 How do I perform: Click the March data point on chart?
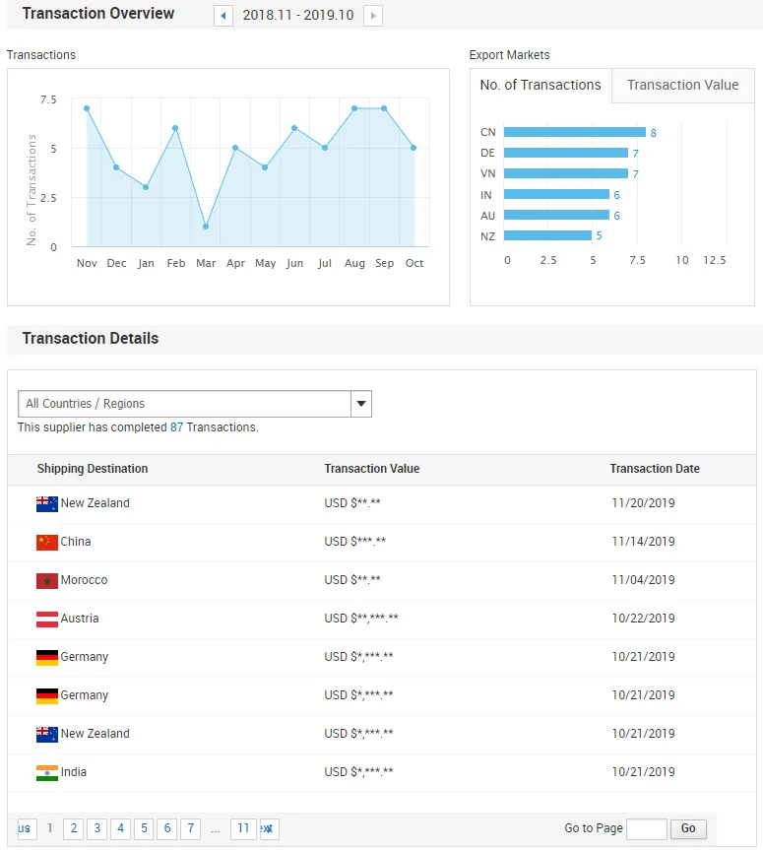pos(206,227)
